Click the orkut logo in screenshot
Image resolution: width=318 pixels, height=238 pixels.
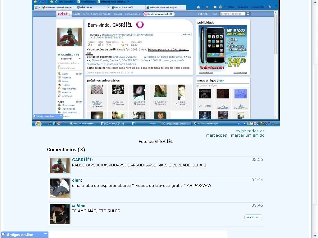pyautogui.click(x=63, y=14)
